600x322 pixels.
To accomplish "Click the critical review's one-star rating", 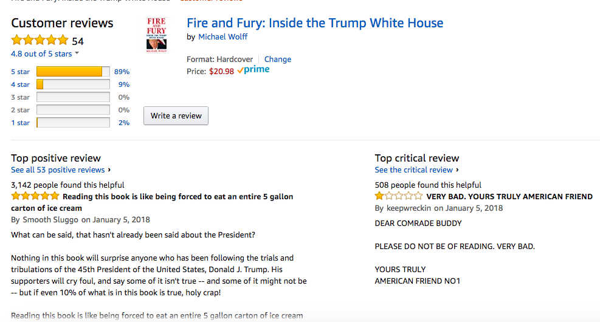I will point(398,196).
